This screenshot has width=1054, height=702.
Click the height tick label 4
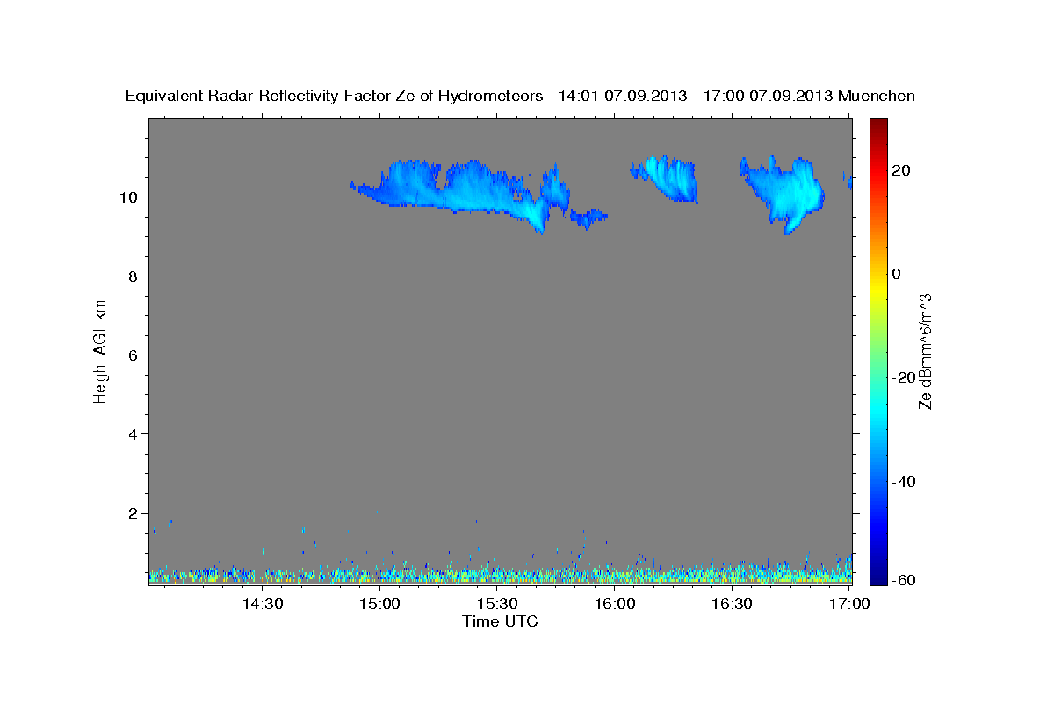click(x=134, y=434)
